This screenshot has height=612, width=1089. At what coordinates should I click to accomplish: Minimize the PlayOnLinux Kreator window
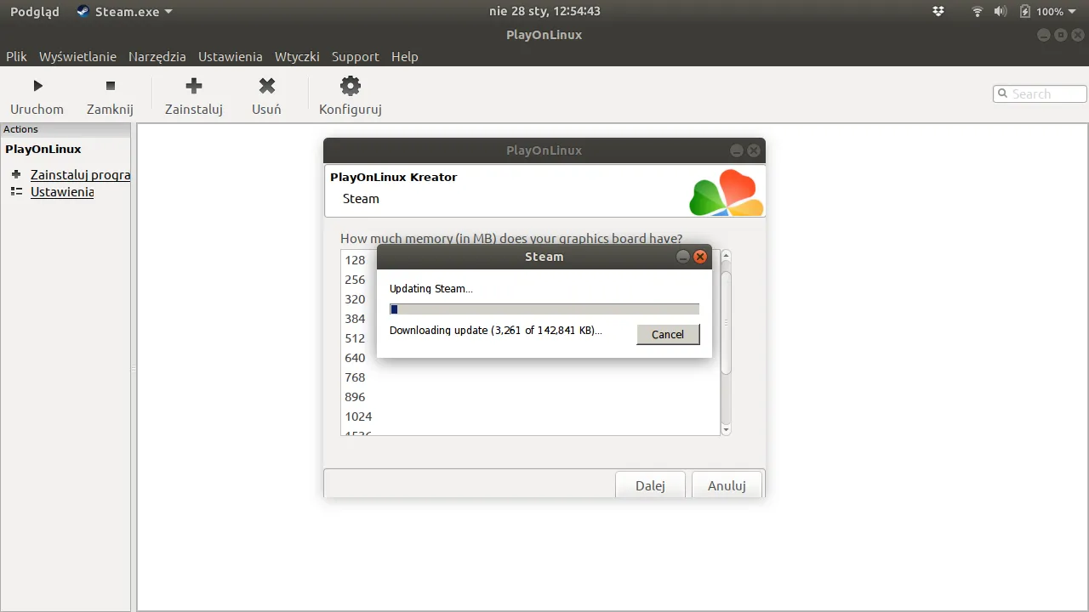tap(737, 150)
